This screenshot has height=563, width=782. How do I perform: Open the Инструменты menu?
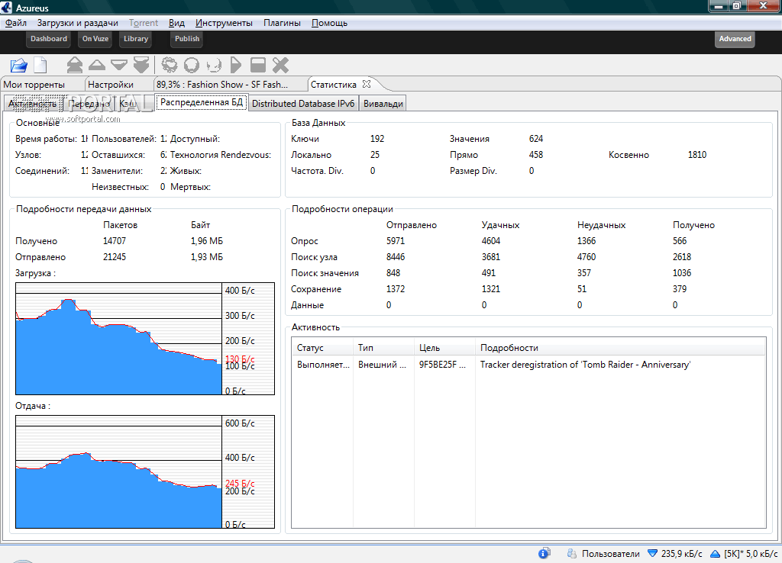[x=225, y=23]
